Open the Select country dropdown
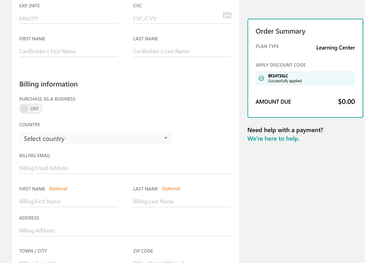This screenshot has width=365, height=263. tap(95, 139)
